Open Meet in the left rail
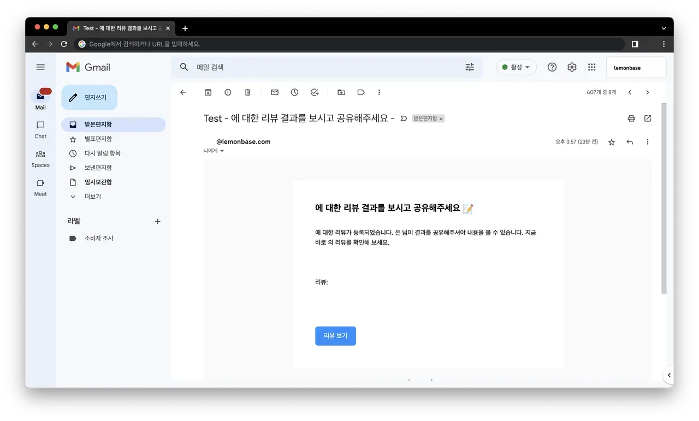Image resolution: width=699 pixels, height=421 pixels. pyautogui.click(x=40, y=187)
